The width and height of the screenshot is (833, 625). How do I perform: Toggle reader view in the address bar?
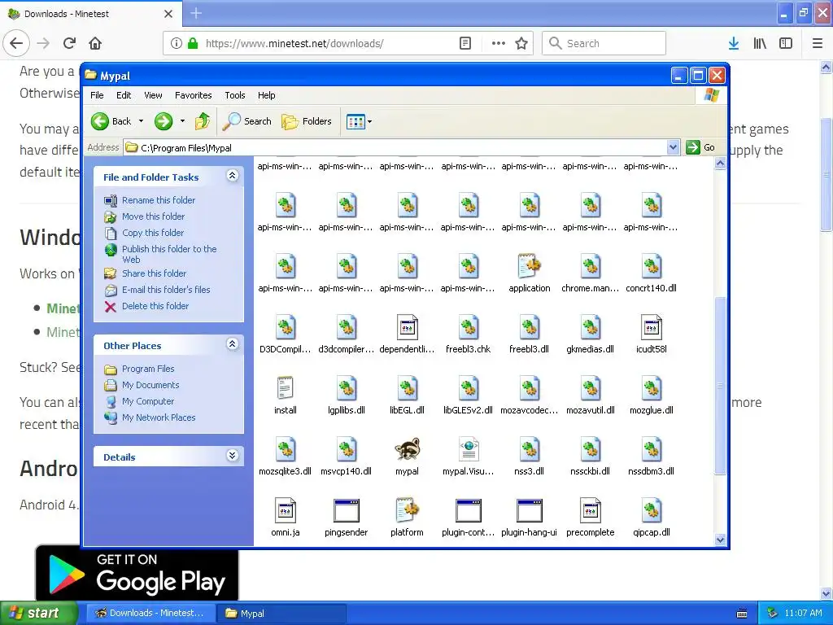point(464,44)
